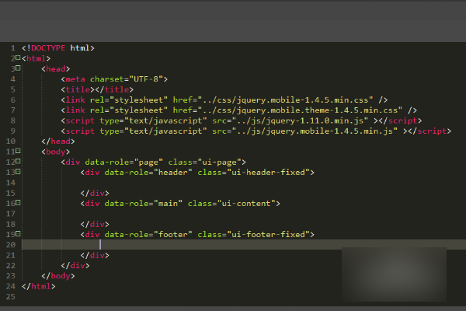Collapse the head tag fold marker
The height and width of the screenshot is (311, 466).
point(18,68)
